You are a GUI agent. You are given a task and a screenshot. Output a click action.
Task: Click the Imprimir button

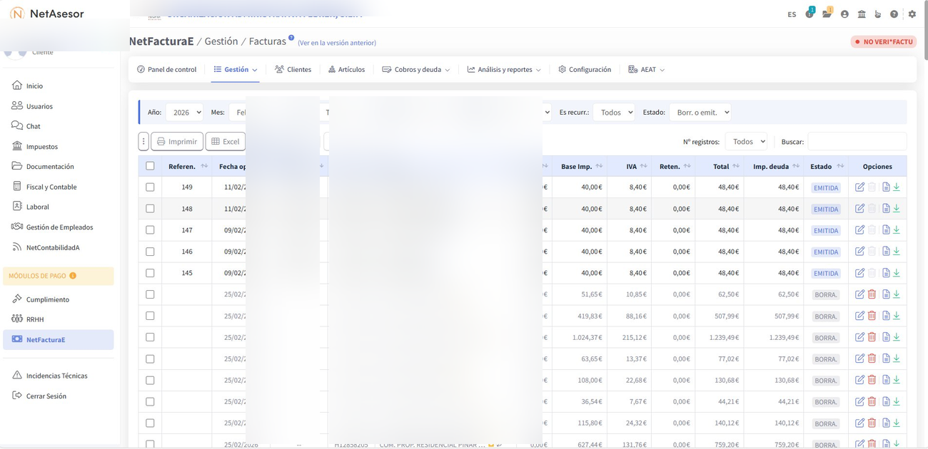pos(177,141)
